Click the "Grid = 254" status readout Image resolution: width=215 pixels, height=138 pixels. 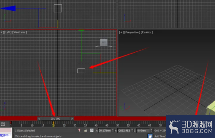(x=160, y=131)
